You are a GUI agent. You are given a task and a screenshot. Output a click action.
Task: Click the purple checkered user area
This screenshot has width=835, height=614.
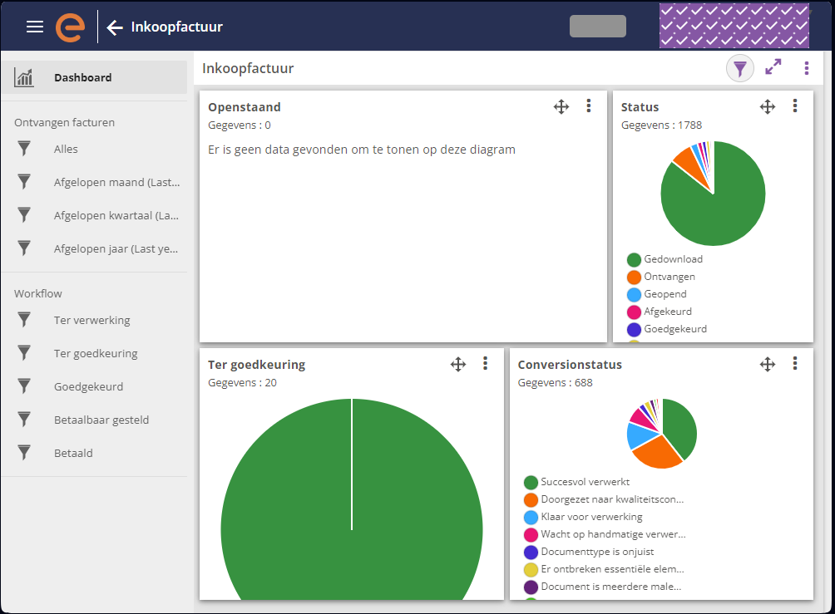point(734,26)
